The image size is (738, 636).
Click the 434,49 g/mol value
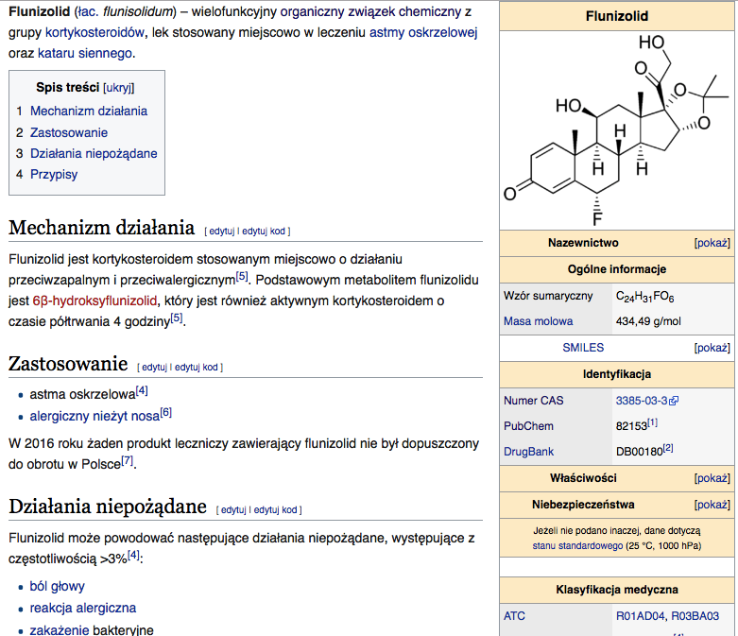click(x=648, y=321)
